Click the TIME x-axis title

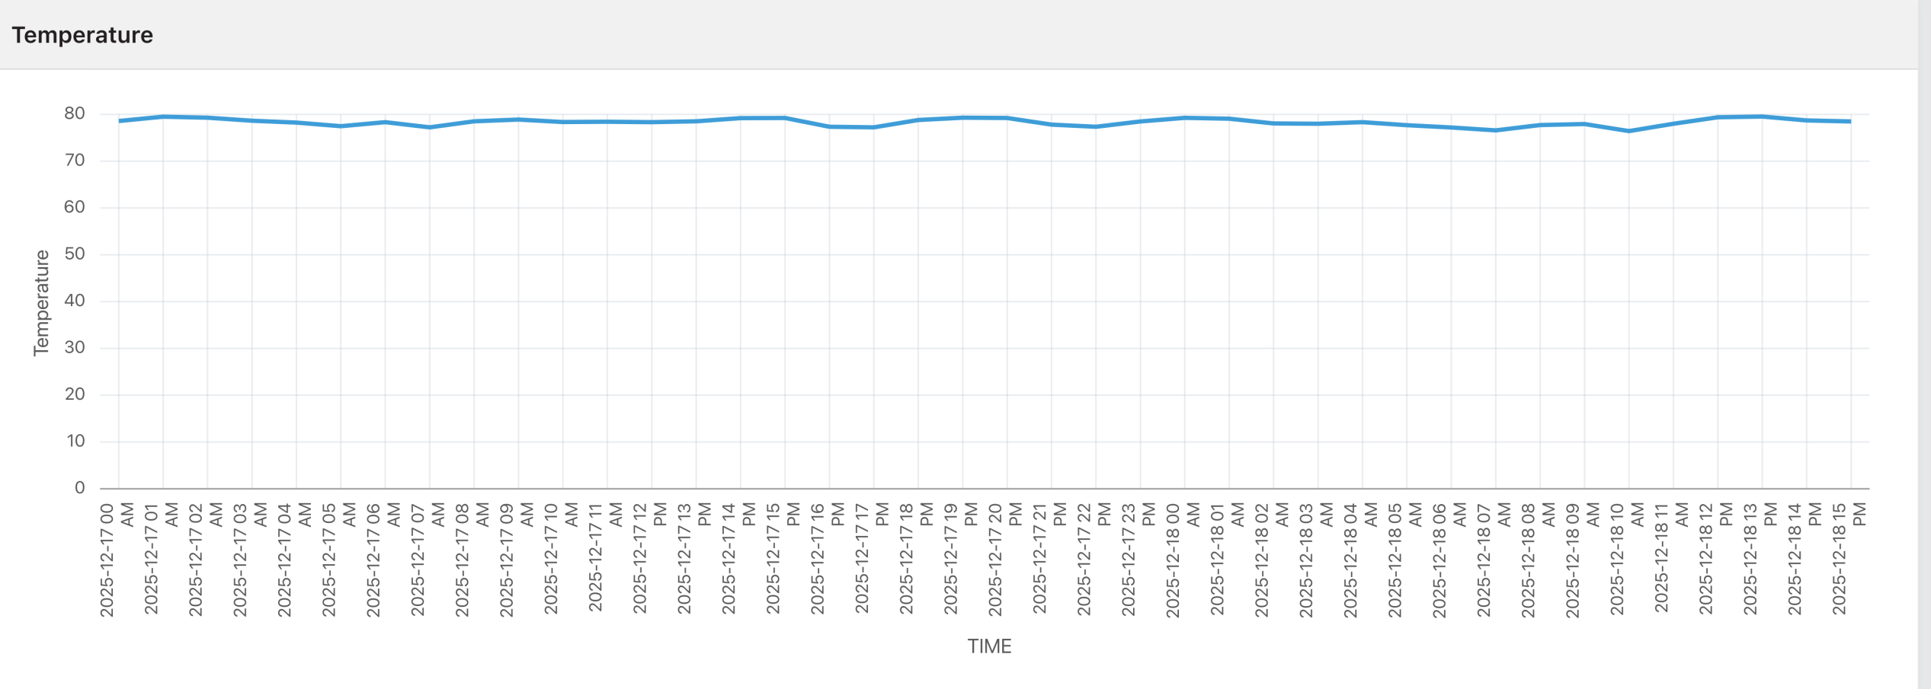click(x=989, y=646)
